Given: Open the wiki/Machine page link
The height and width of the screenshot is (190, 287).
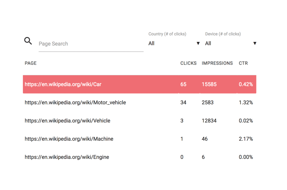Looking at the screenshot, I should click(x=69, y=139).
